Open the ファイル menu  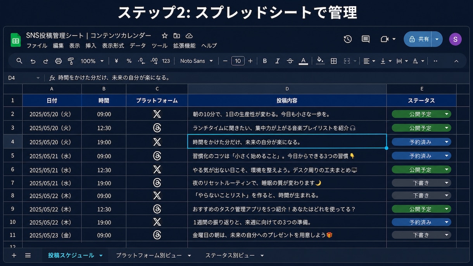(x=37, y=46)
